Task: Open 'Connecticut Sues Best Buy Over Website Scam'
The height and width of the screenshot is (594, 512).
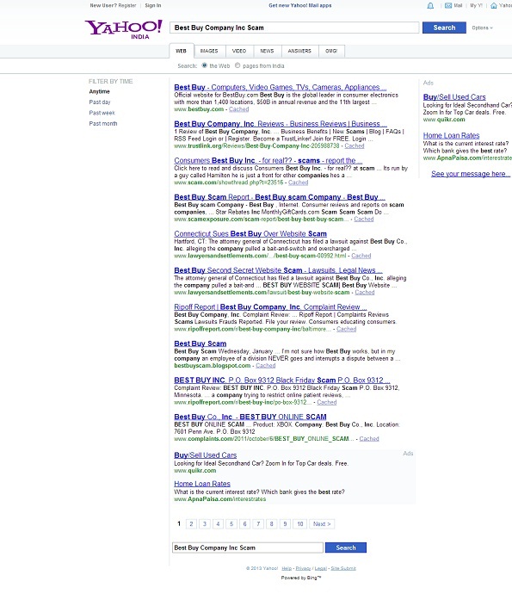Action: pyautogui.click(x=250, y=234)
